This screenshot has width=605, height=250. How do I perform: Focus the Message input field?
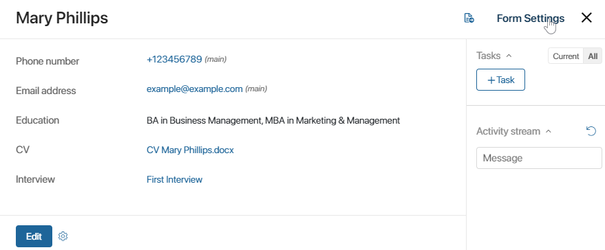click(539, 158)
